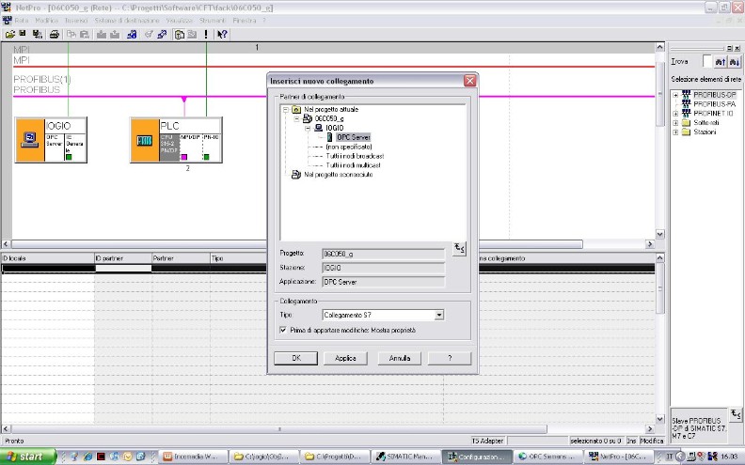Click the IOGIO General interface green square

click(x=69, y=157)
